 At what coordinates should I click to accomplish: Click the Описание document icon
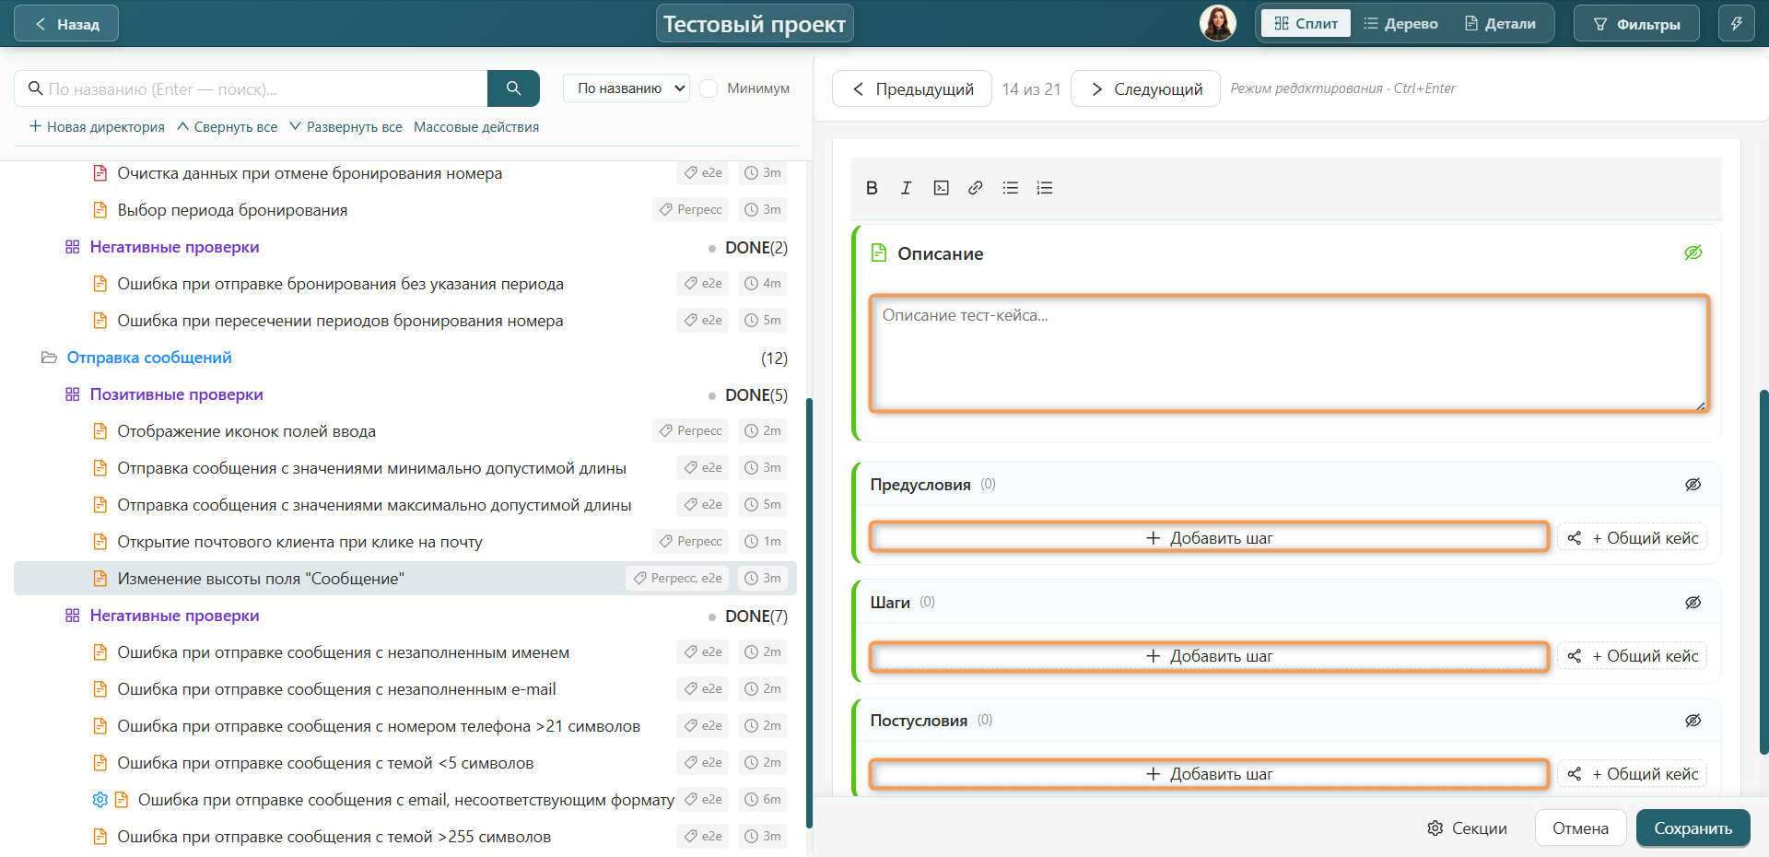[879, 252]
